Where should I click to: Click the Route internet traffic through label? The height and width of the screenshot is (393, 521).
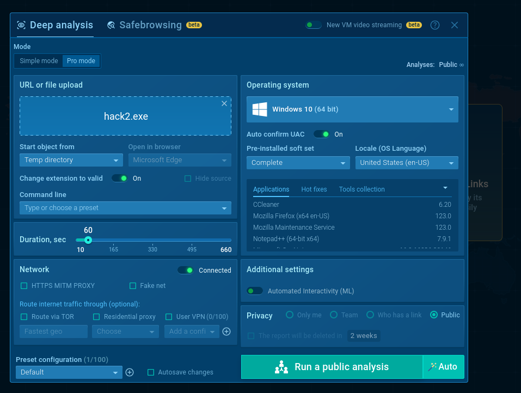tap(79, 304)
